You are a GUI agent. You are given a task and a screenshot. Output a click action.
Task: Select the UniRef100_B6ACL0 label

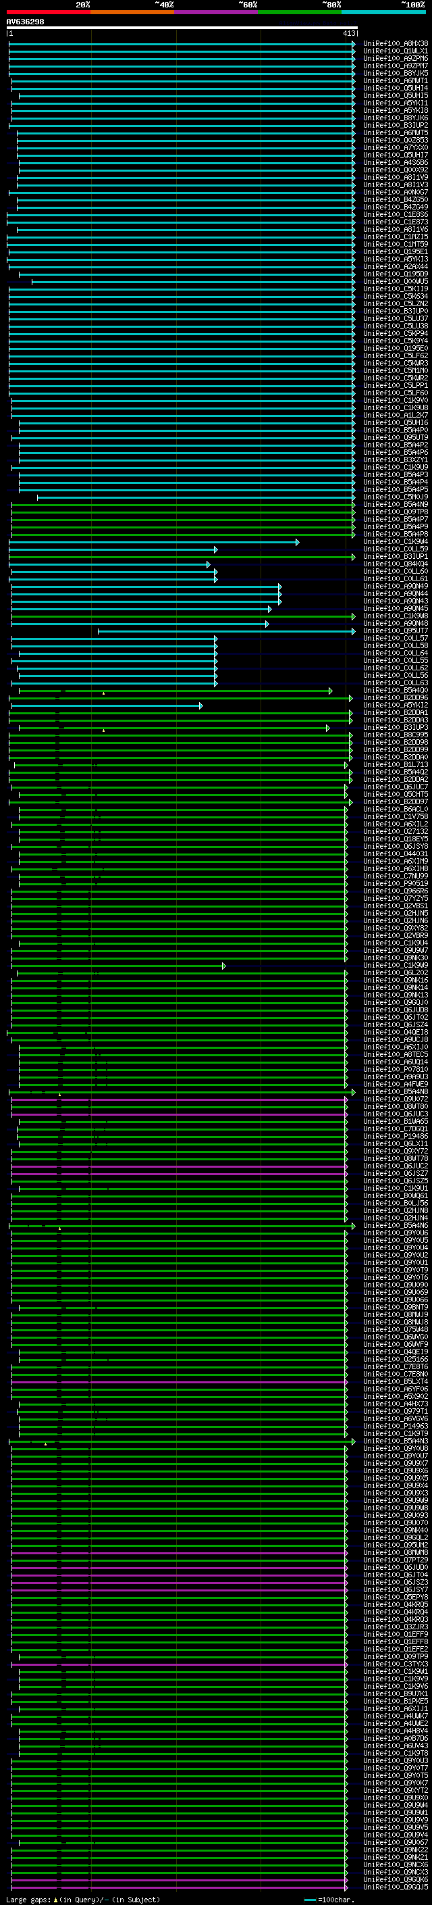pyautogui.click(x=395, y=809)
